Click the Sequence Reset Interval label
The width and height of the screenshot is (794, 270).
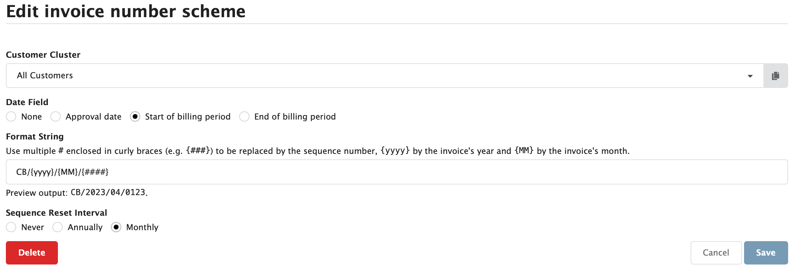(56, 212)
